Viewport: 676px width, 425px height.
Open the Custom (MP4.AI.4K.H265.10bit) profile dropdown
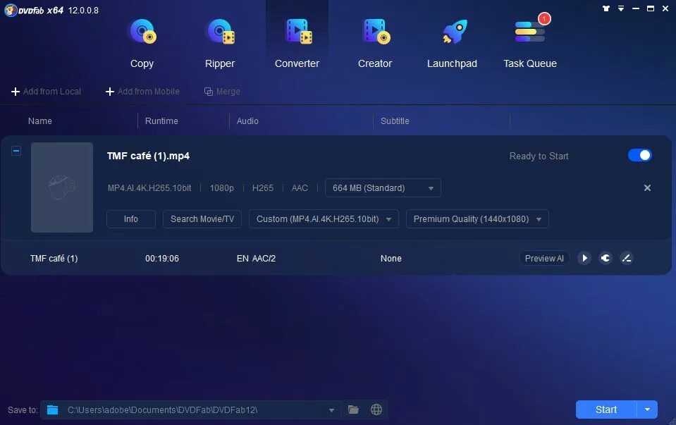pos(324,219)
